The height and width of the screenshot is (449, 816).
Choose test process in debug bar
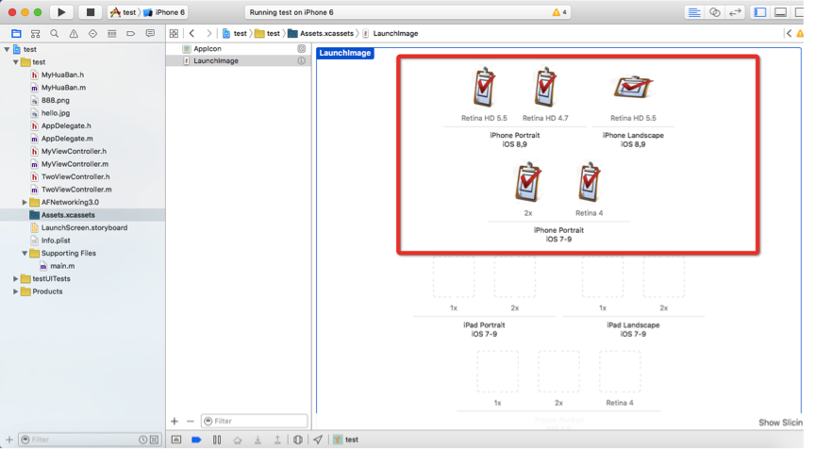tap(346, 440)
